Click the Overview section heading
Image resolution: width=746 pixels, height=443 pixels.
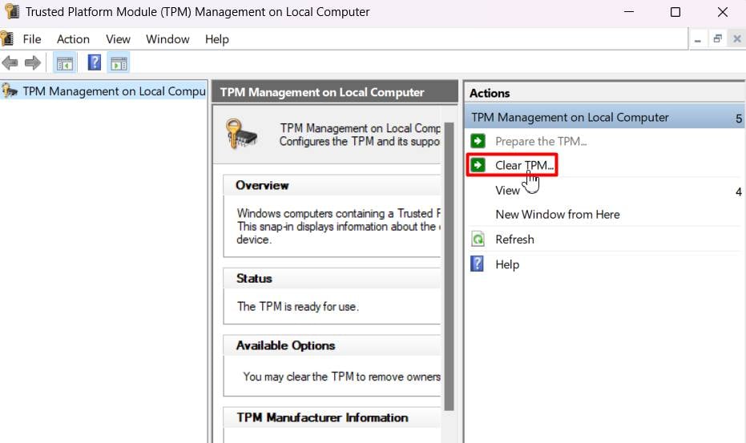point(262,185)
